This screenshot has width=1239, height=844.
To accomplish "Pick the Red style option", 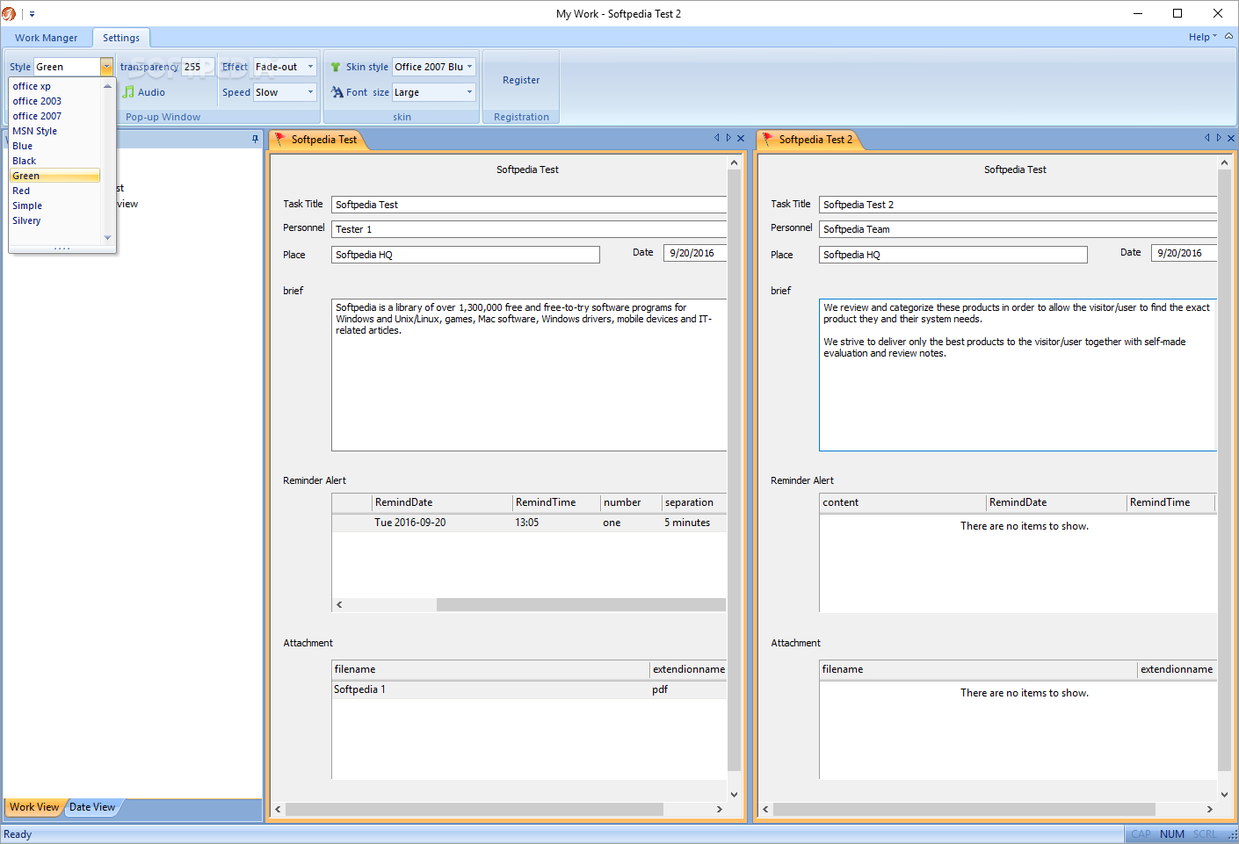I will coord(55,191).
